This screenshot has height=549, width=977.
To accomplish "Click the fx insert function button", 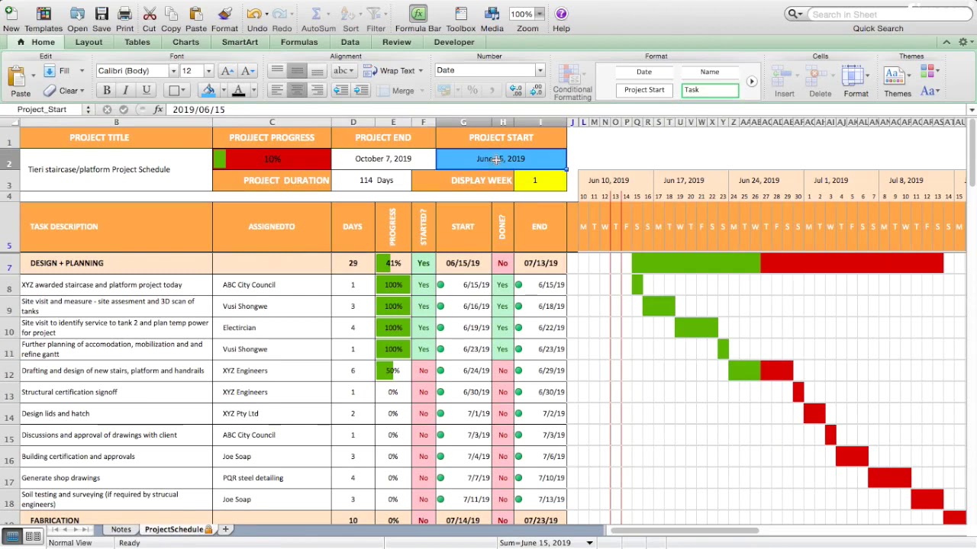I will coord(158,110).
